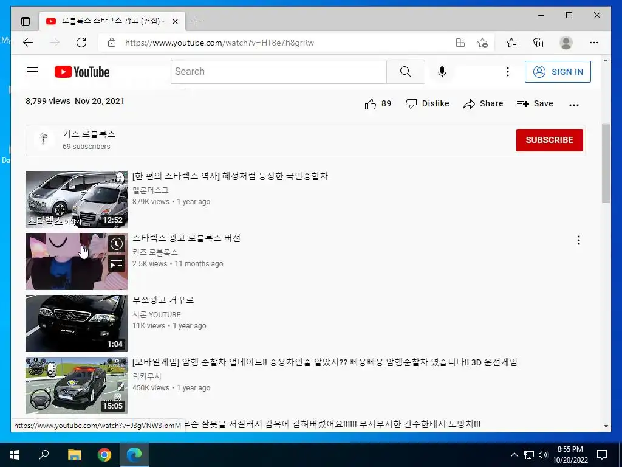Click the SIGN IN button
Screen dimensions: 622x467
558,72
